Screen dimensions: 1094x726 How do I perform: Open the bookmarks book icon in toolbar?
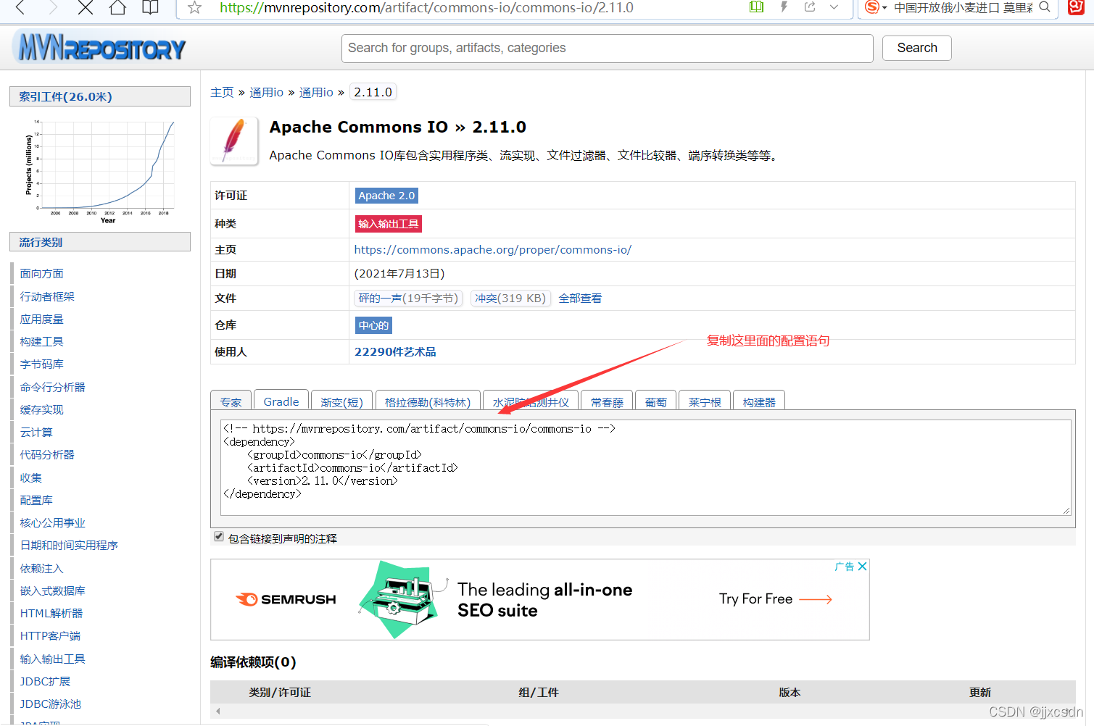tap(150, 8)
